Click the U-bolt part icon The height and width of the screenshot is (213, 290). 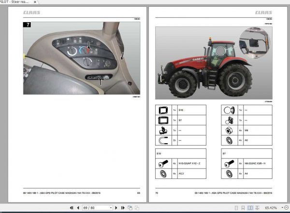(x=163, y=140)
